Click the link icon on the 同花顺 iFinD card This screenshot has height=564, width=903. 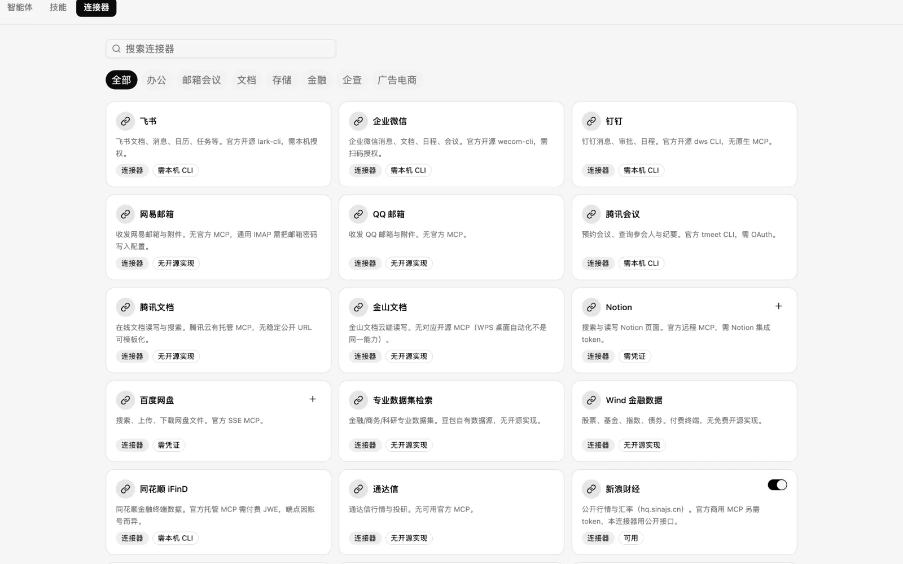[x=125, y=489]
